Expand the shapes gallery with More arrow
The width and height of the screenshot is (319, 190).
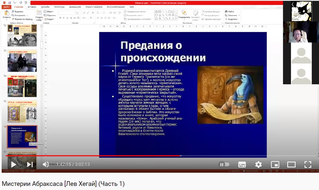pyautogui.click(x=176, y=18)
